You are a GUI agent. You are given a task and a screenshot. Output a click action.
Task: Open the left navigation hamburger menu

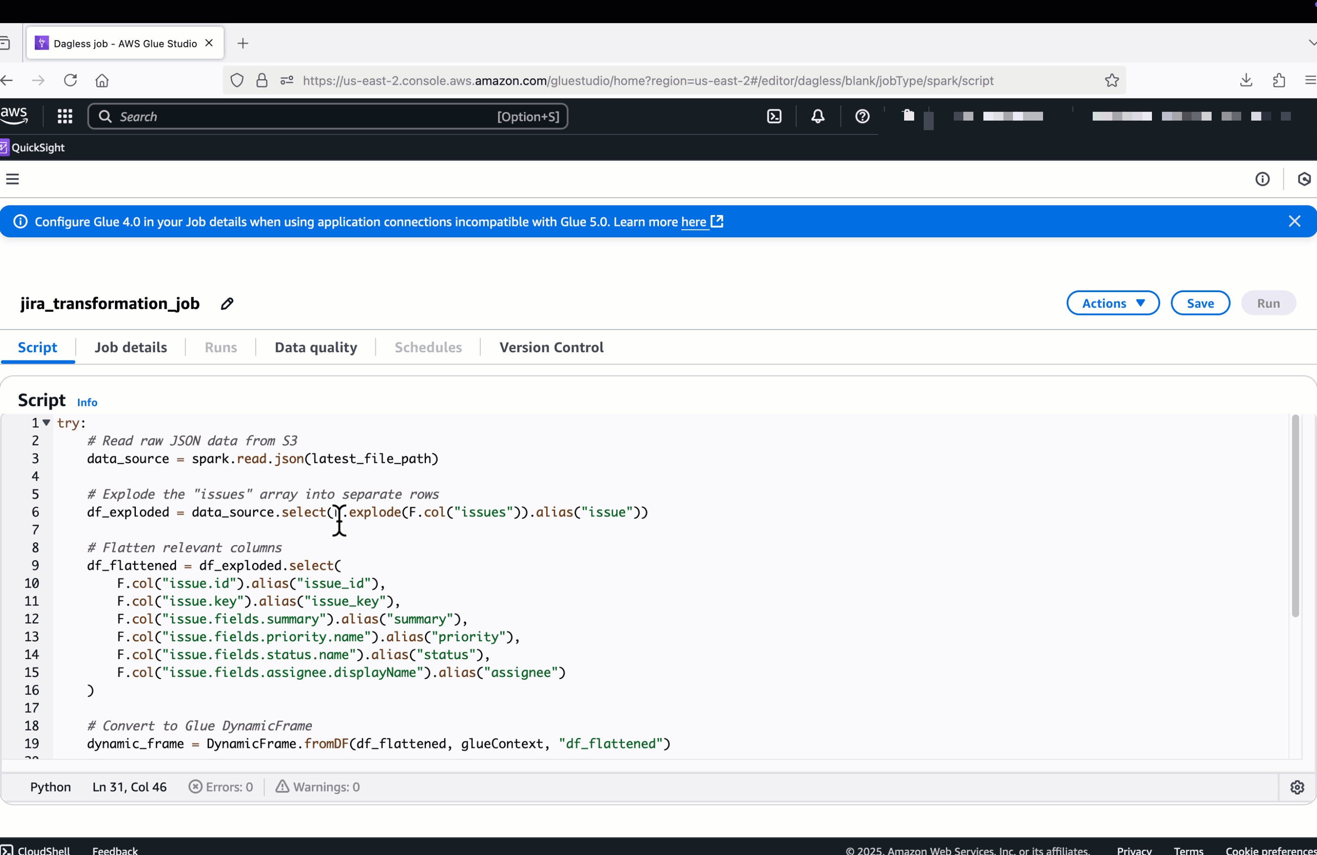tap(12, 179)
